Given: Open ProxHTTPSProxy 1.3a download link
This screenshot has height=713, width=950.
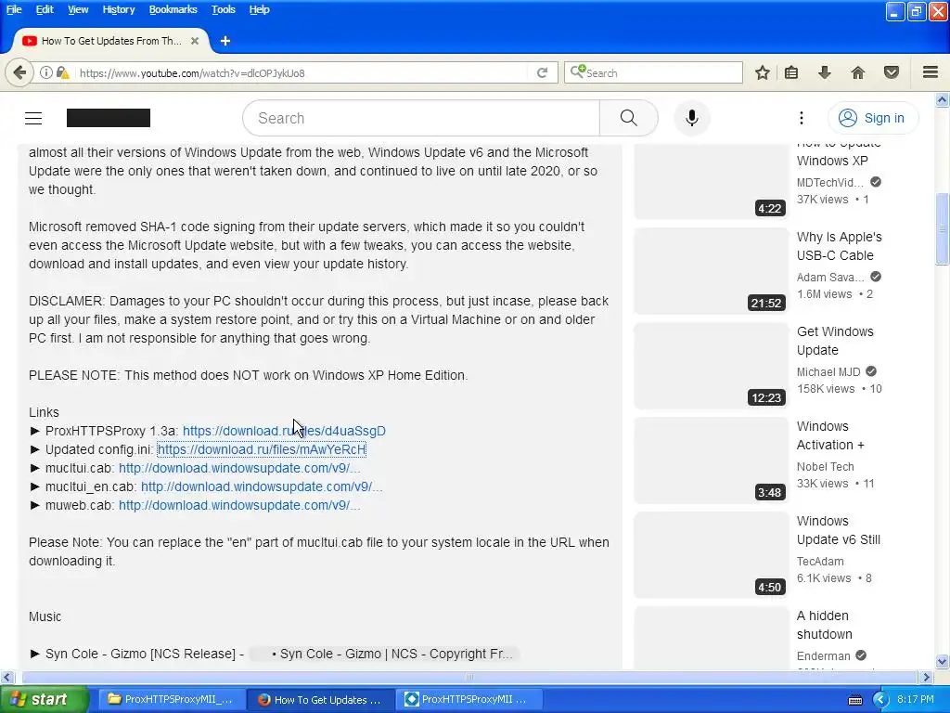Looking at the screenshot, I should [284, 431].
